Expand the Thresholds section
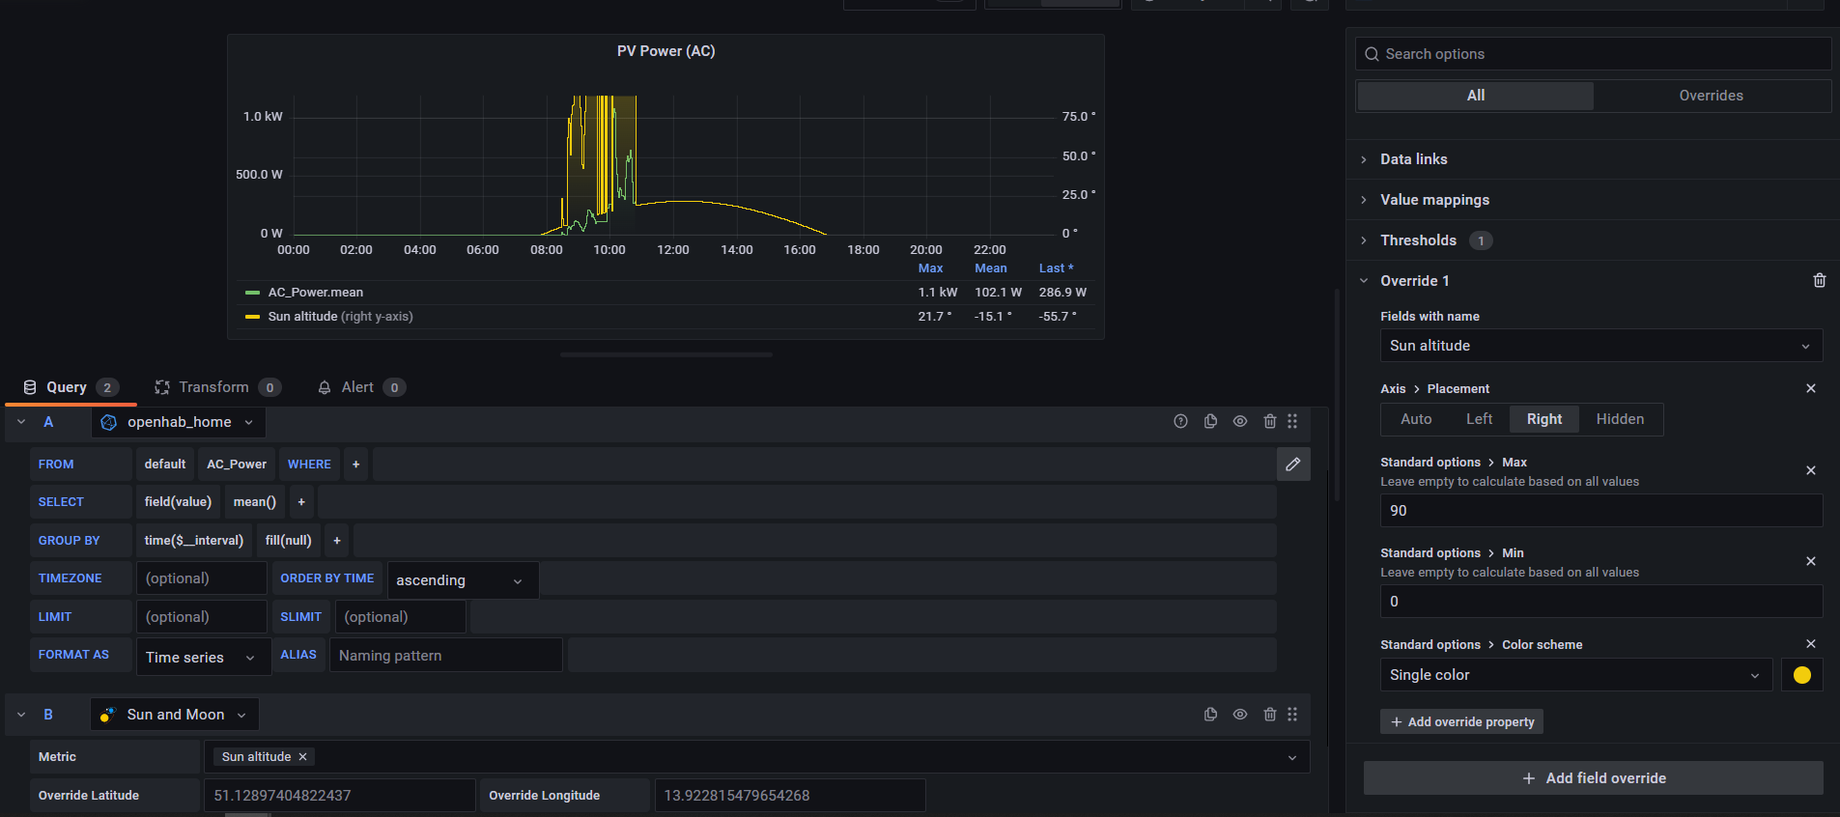Image resolution: width=1840 pixels, height=817 pixels. click(x=1417, y=240)
